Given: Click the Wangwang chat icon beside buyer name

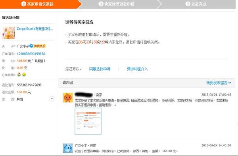Looking at the screenshot, I should coord(31,46).
